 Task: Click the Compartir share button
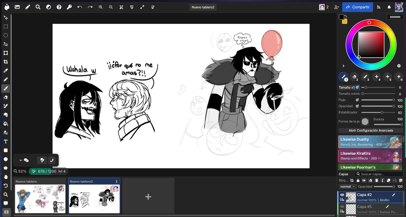(x=358, y=7)
